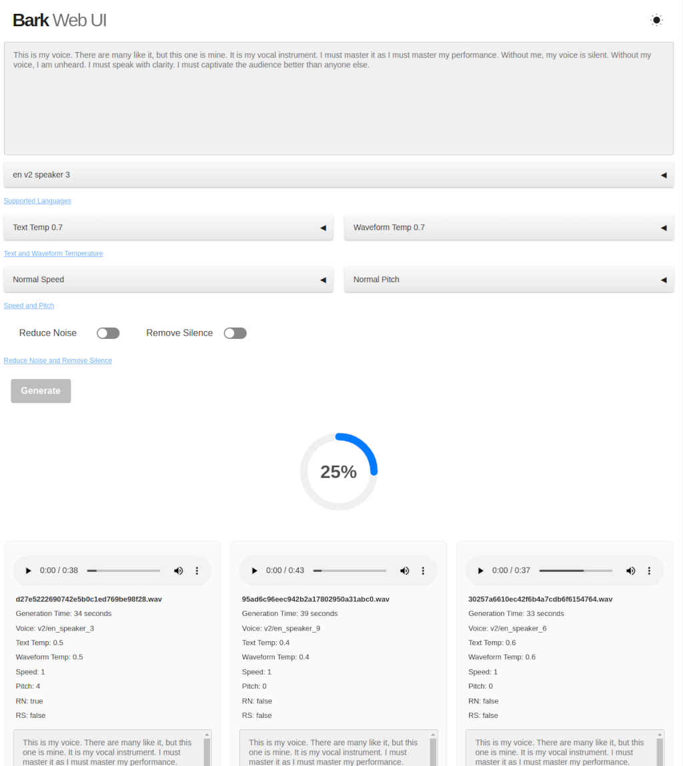Open the Waveform Temp 0.7 dropdown
The width and height of the screenshot is (683, 766).
tap(509, 228)
